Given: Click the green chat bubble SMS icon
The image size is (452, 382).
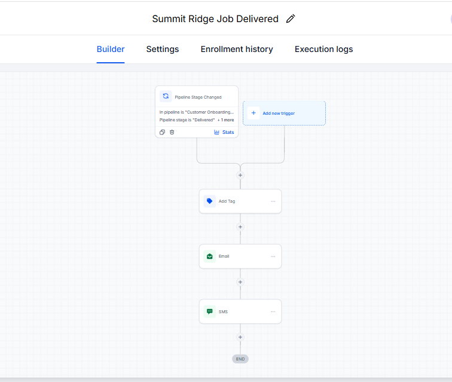Looking at the screenshot, I should [x=210, y=311].
